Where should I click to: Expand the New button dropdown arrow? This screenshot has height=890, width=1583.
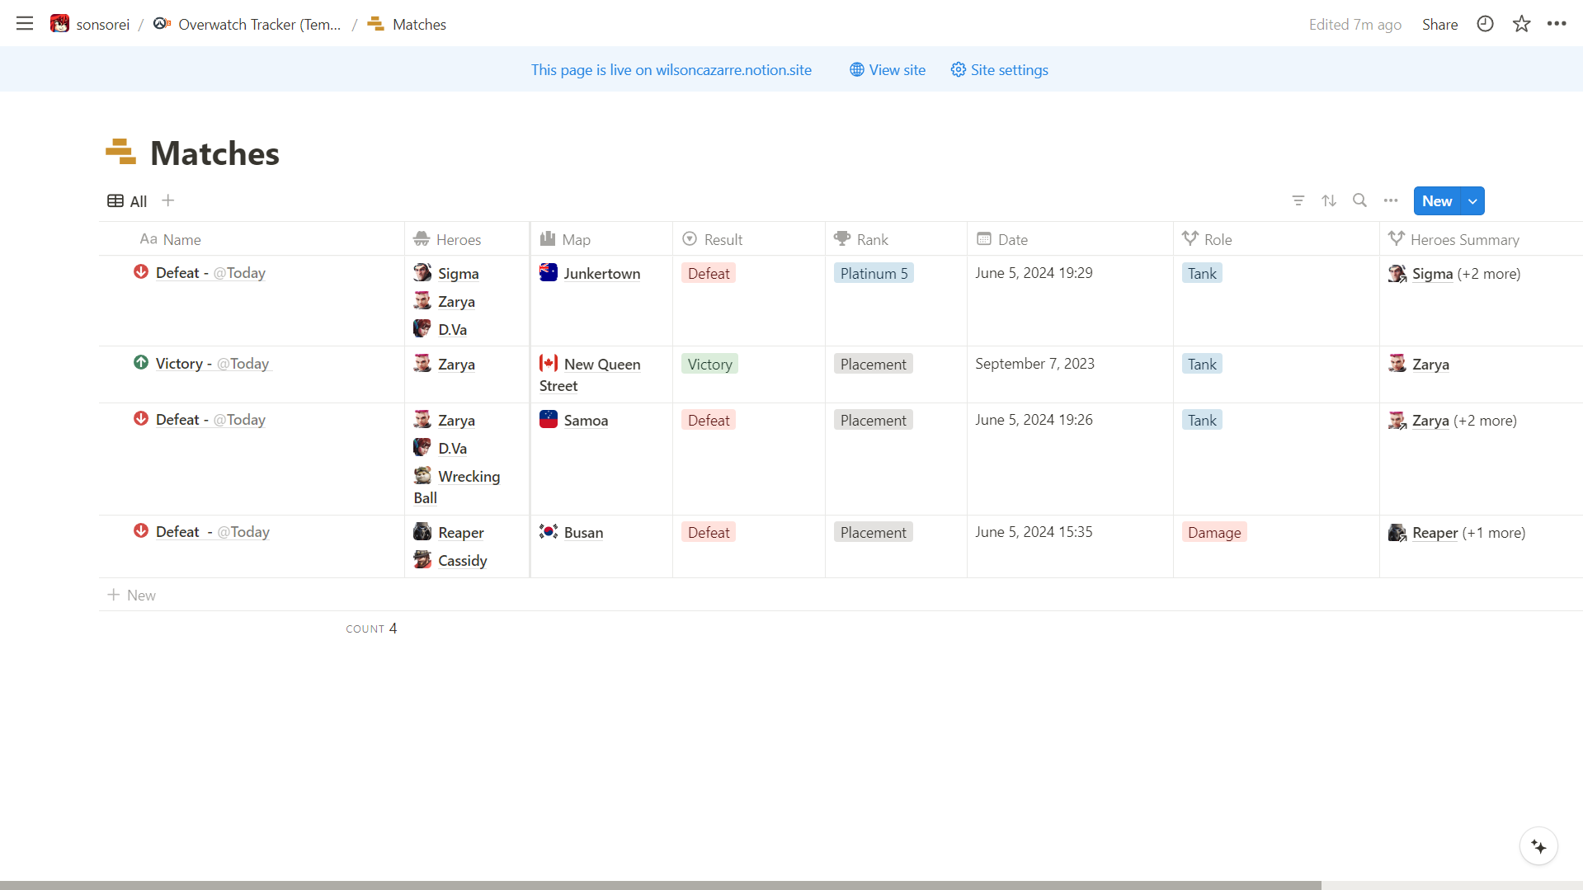1472,201
